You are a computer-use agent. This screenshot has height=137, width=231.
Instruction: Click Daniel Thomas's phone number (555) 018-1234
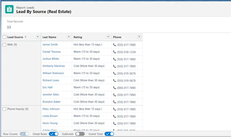pos(126,52)
